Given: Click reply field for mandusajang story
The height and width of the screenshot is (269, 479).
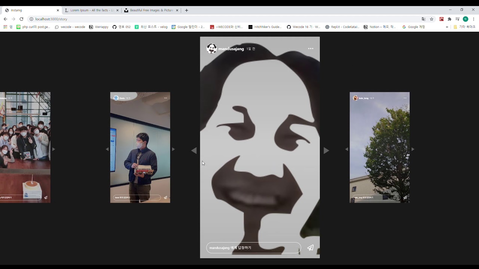Looking at the screenshot, I should point(253,248).
